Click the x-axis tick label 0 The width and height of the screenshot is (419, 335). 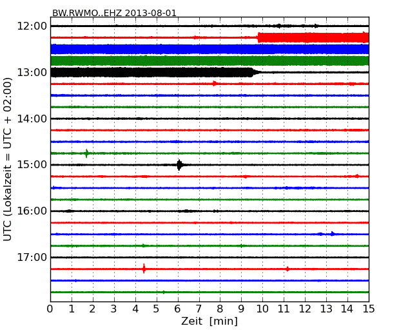pos(50,309)
